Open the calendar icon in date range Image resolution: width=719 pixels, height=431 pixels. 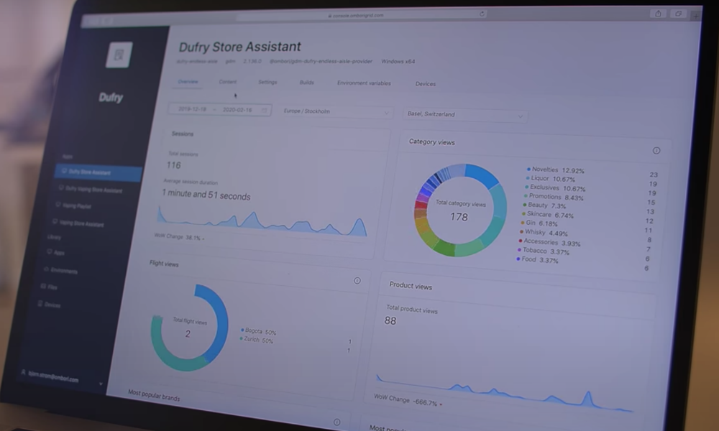[x=264, y=110]
